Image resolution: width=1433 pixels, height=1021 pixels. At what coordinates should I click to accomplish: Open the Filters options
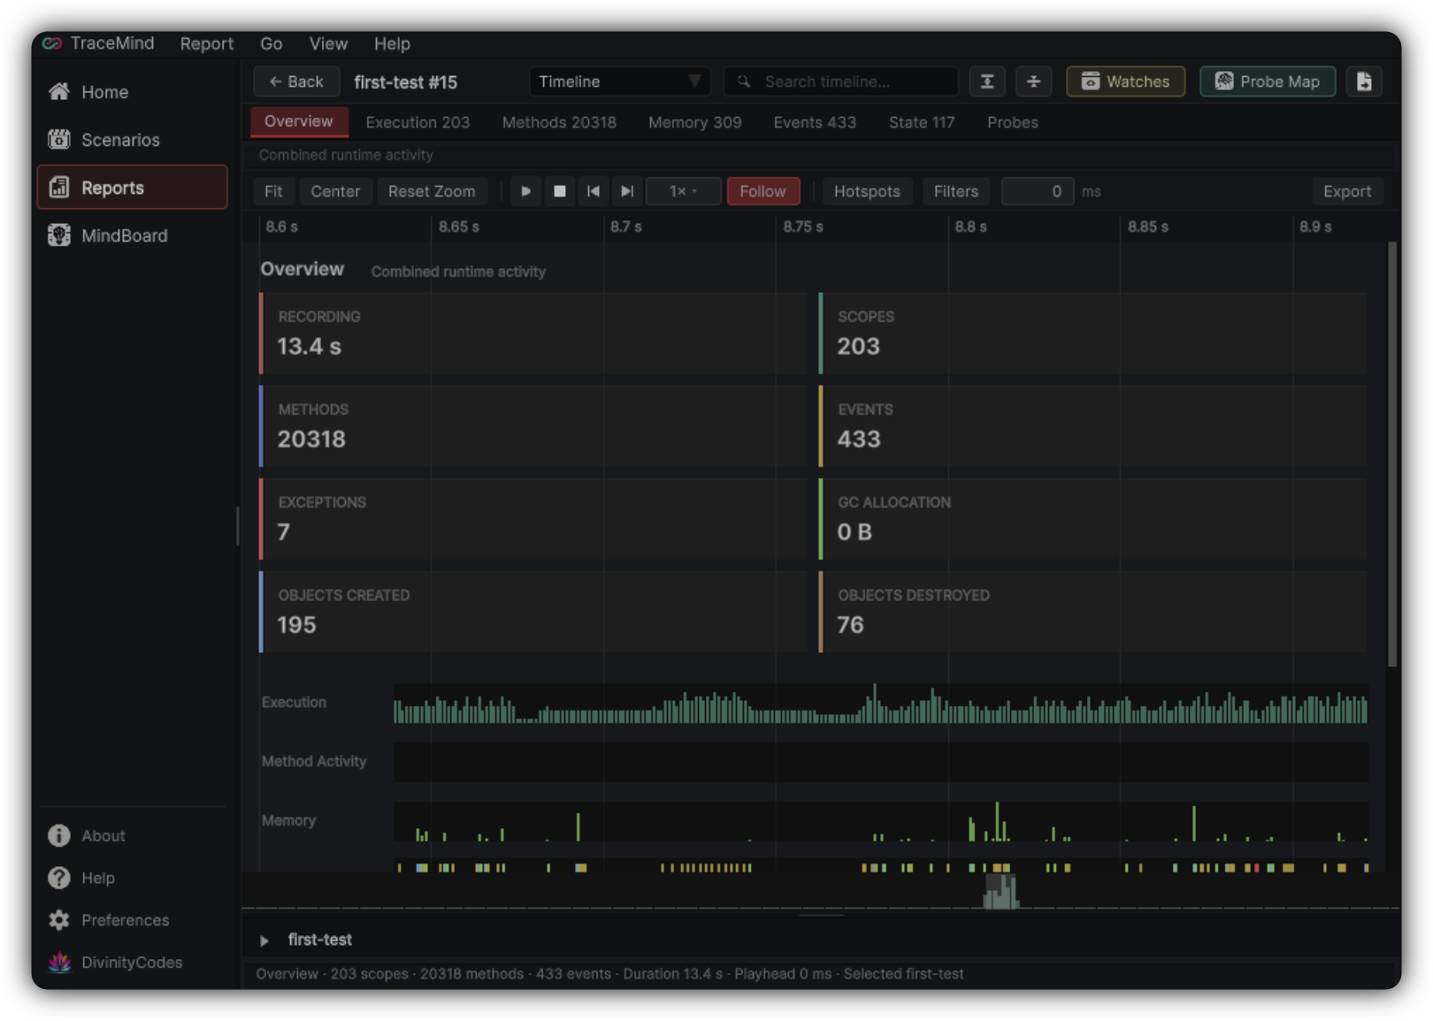(x=956, y=191)
